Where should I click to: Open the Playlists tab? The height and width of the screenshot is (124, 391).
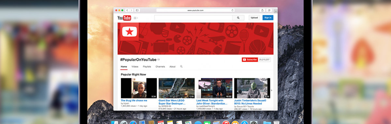point(147,67)
